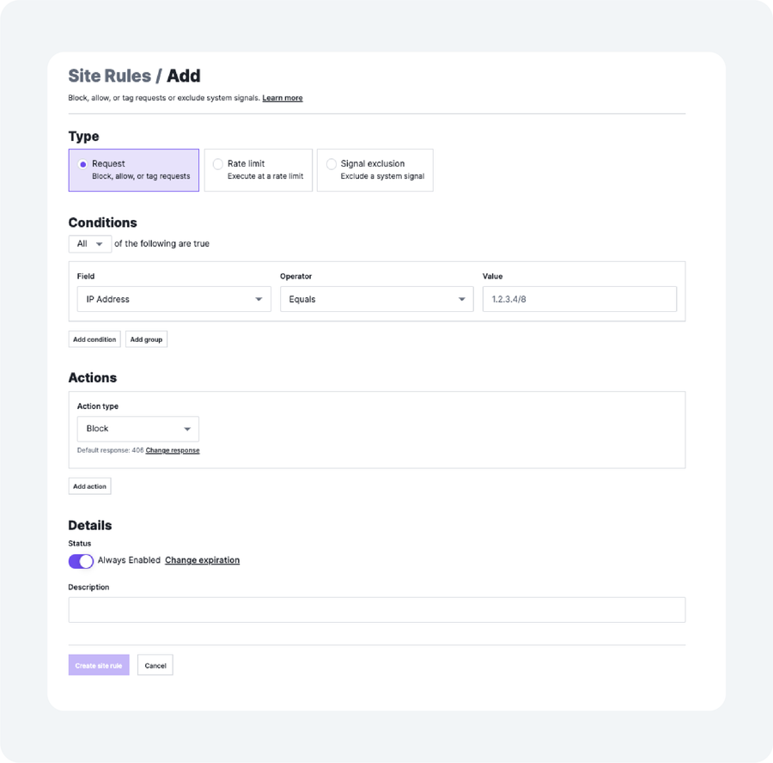Toggle the Always Enabled status switch
The width and height of the screenshot is (773, 763).
point(81,561)
